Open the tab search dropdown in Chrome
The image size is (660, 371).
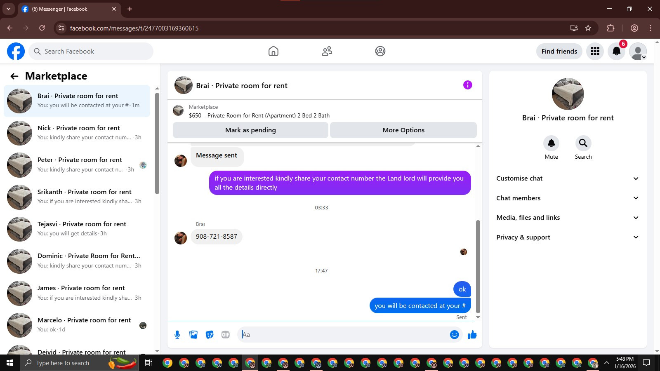[8, 9]
